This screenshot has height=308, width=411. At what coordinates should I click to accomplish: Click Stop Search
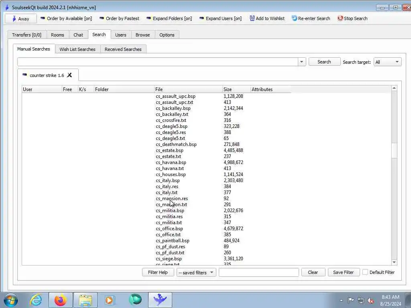[x=352, y=18]
